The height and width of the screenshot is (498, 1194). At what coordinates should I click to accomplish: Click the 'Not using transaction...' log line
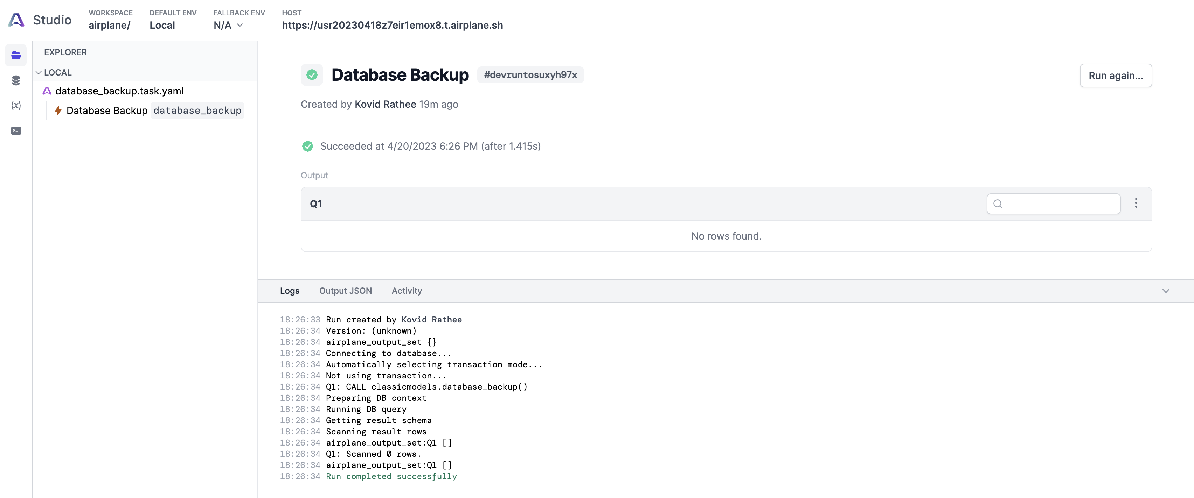coord(386,376)
